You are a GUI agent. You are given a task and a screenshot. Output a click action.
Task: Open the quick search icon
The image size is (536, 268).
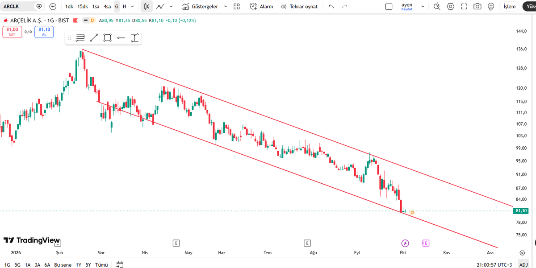click(437, 7)
